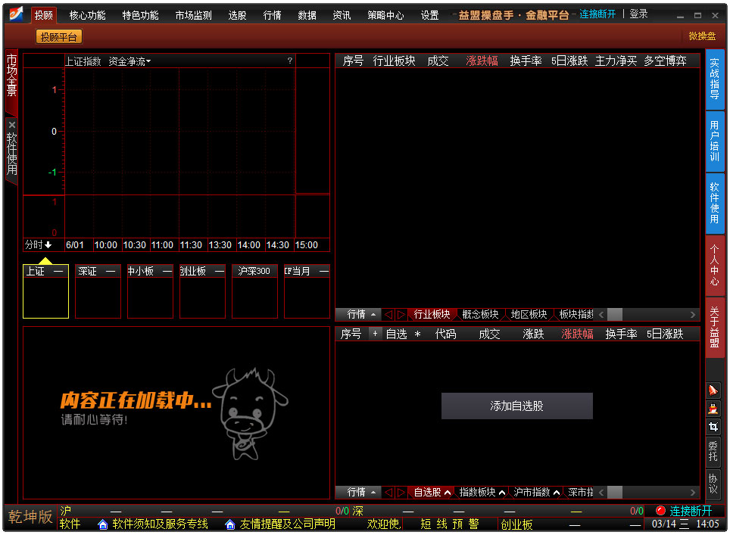This screenshot has width=730, height=535.
Task: Open the QQ penguin contact icon
Action: pos(713,409)
